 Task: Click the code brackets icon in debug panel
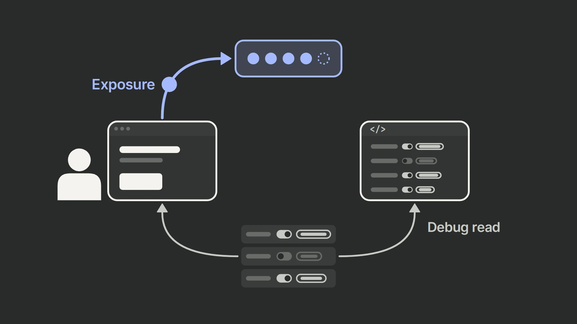(x=377, y=129)
